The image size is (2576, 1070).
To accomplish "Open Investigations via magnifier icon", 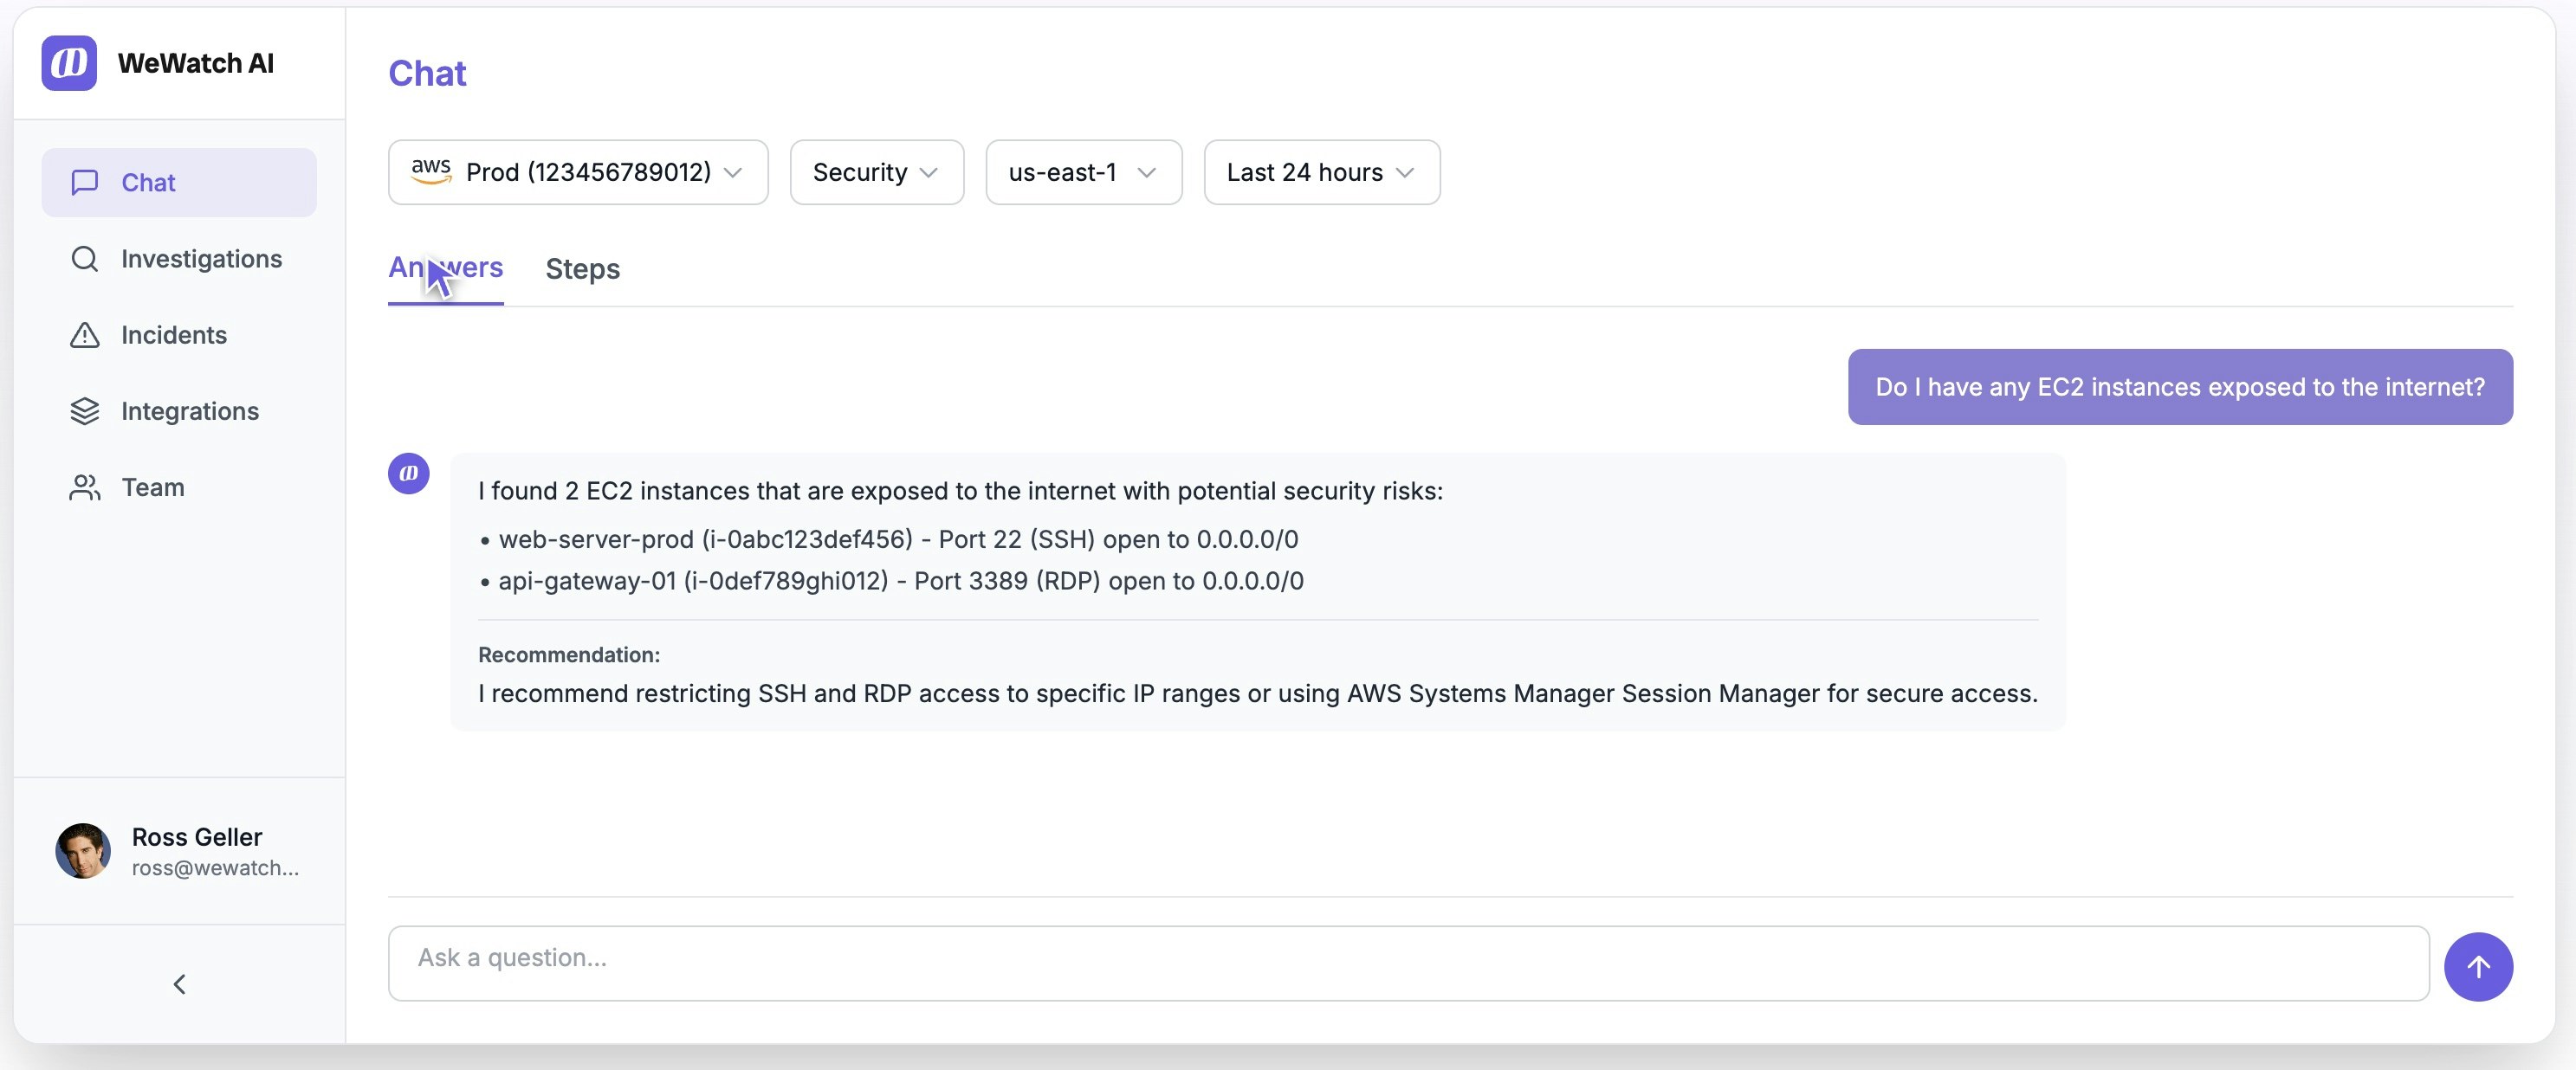I will point(85,259).
